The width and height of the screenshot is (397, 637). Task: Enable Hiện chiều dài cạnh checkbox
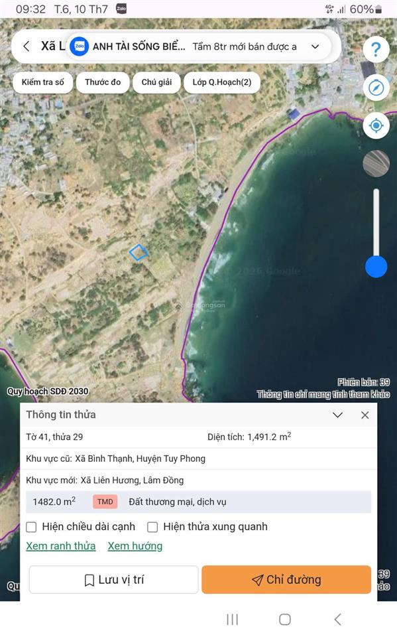tap(31, 527)
